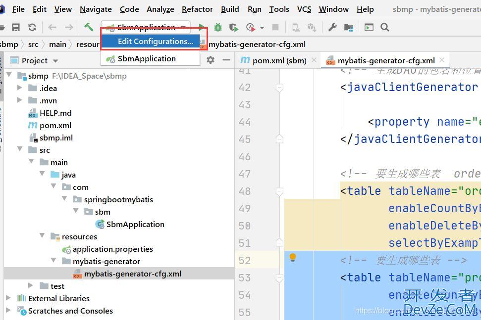The image size is (481, 320).
Task: Select HELP.md in the project tree
Action: tap(55, 113)
